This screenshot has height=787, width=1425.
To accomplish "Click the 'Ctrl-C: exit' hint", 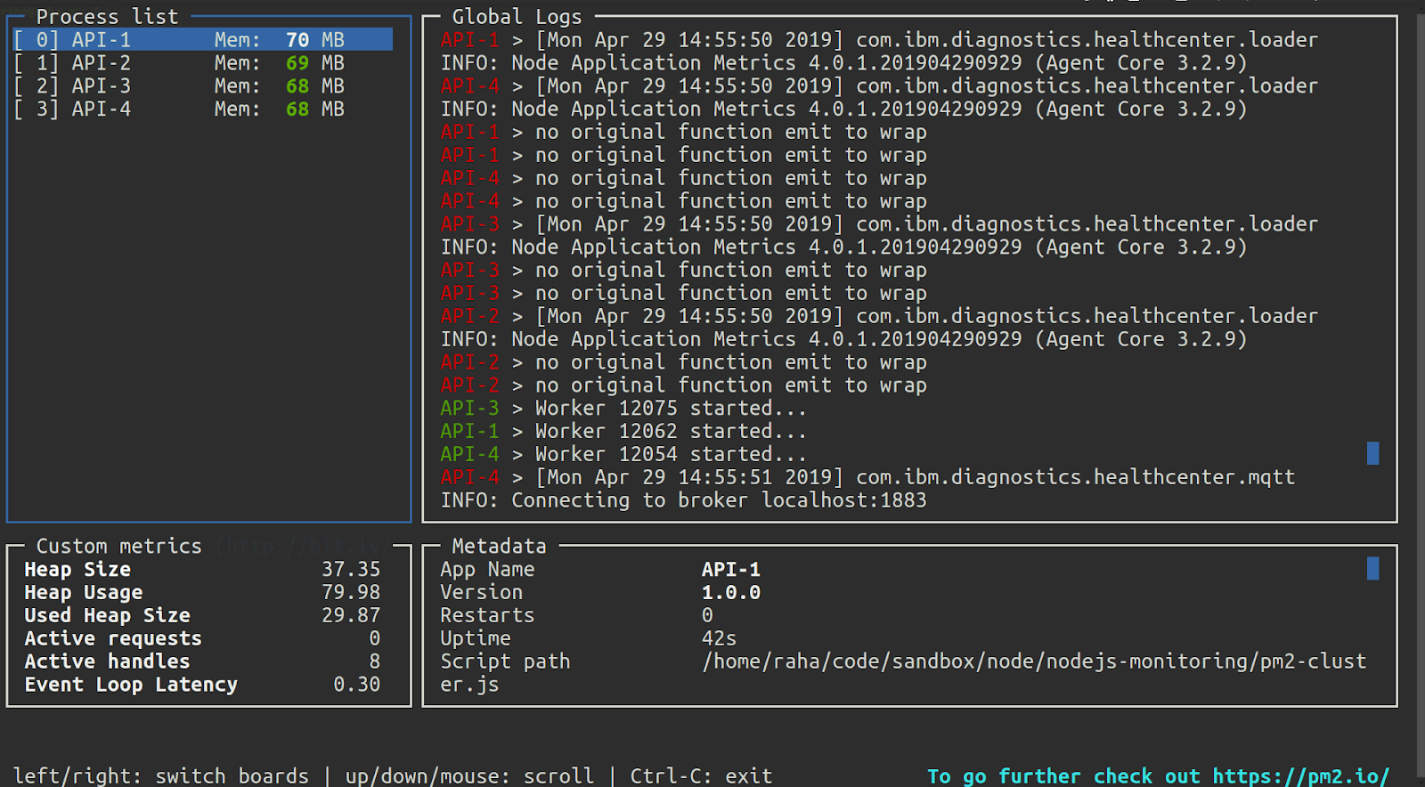I will (x=701, y=776).
